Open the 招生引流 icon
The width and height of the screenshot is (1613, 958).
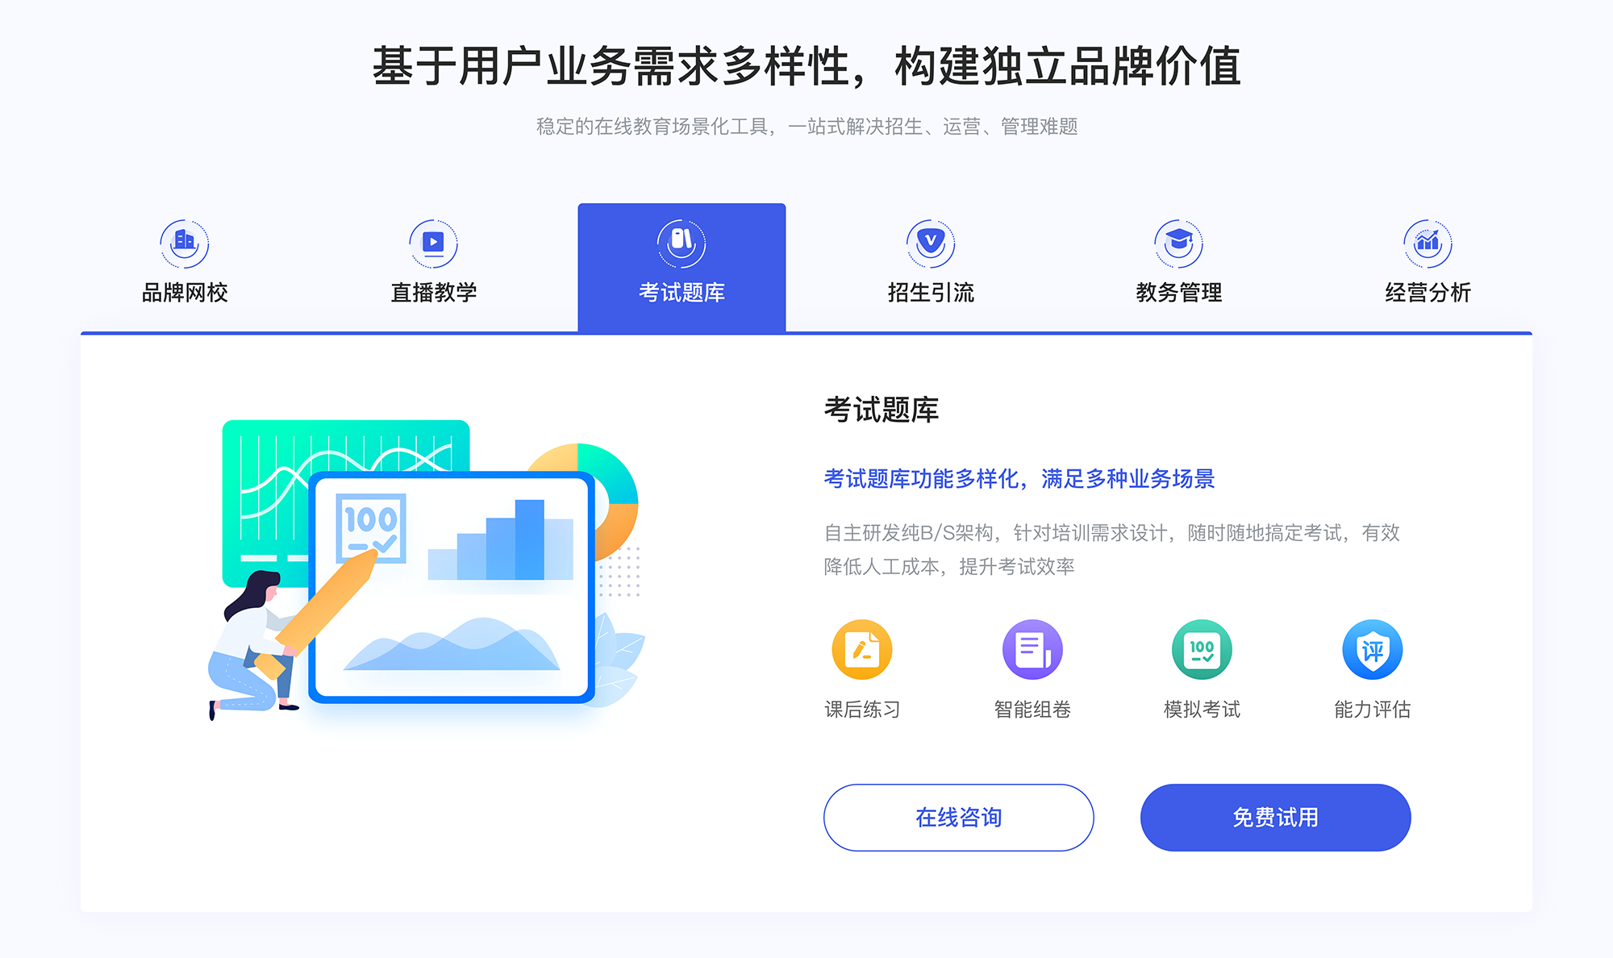point(924,240)
